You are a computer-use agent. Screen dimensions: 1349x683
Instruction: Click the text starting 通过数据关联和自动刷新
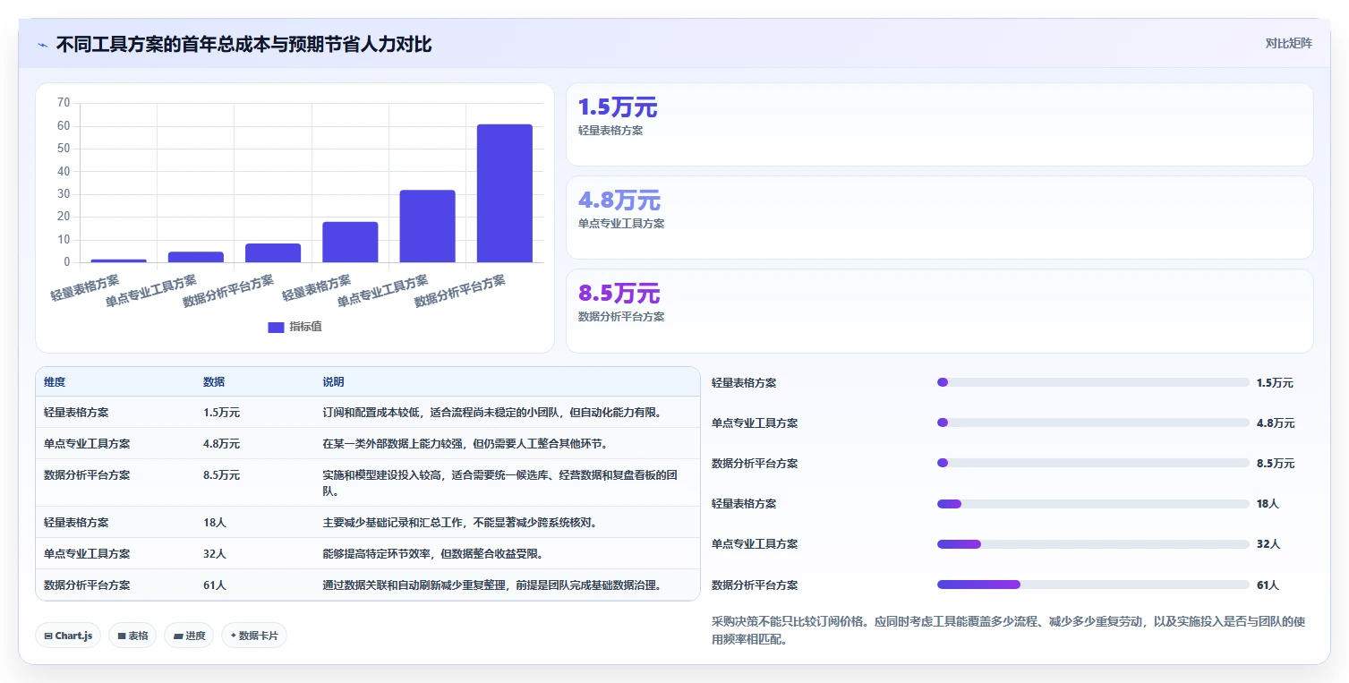click(x=494, y=585)
